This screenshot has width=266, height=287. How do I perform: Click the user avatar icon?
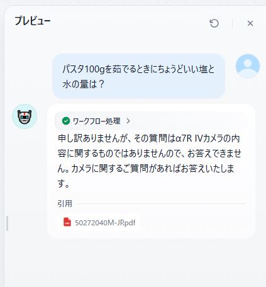tap(248, 66)
